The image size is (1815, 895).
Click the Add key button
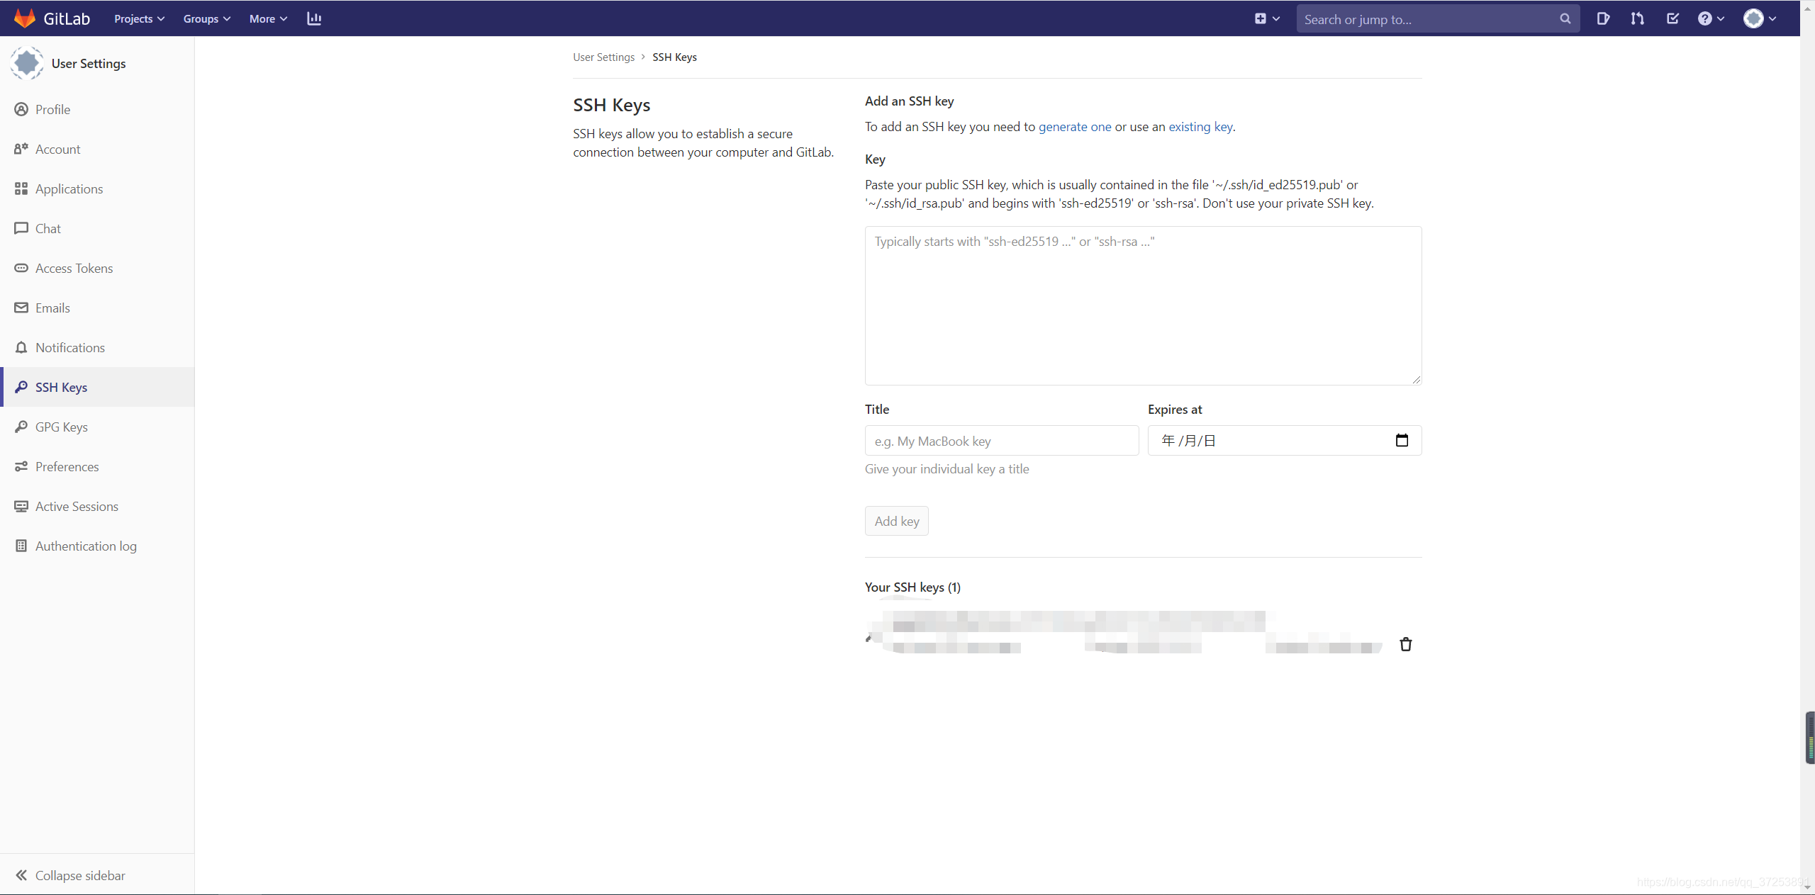tap(896, 520)
